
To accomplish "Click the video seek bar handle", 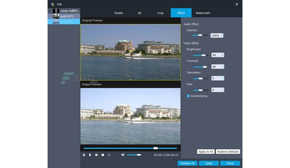I will (155, 148).
